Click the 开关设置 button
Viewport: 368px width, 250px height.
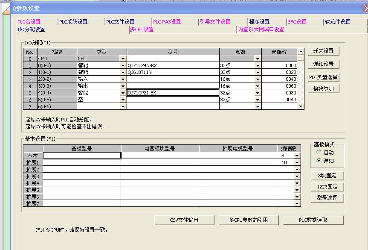(x=323, y=51)
